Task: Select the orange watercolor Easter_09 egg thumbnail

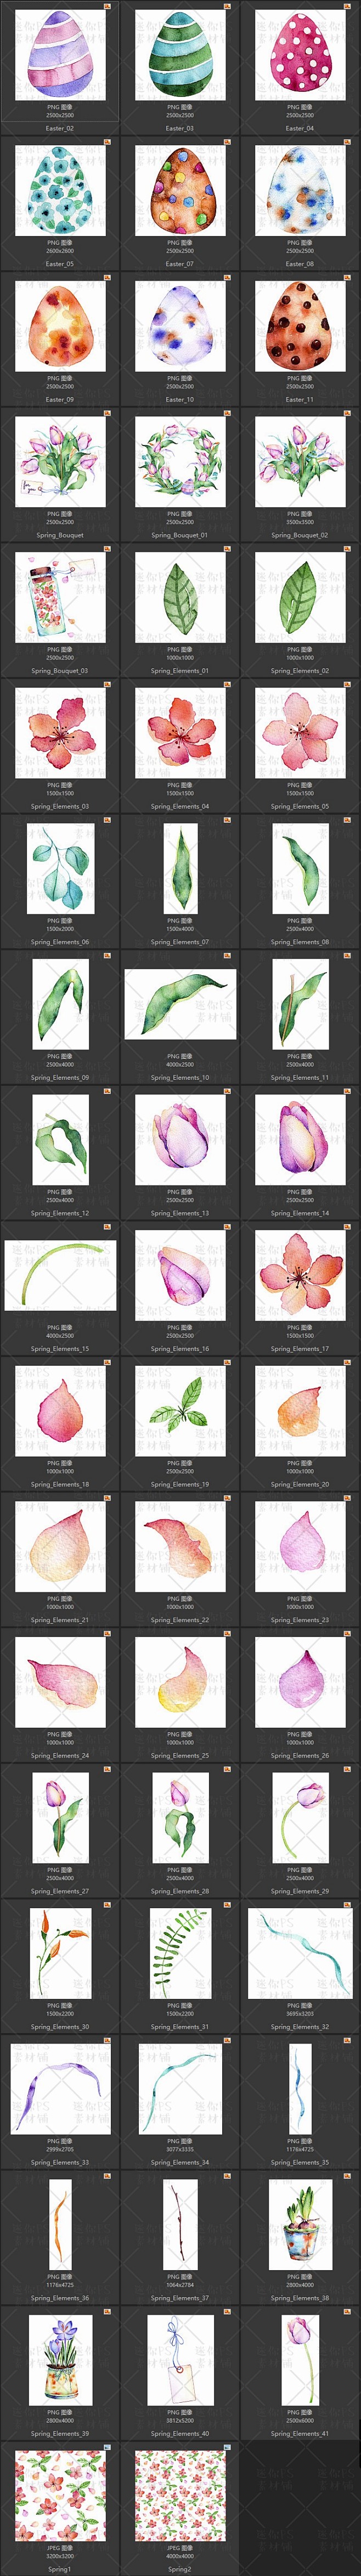Action: pos(60,326)
